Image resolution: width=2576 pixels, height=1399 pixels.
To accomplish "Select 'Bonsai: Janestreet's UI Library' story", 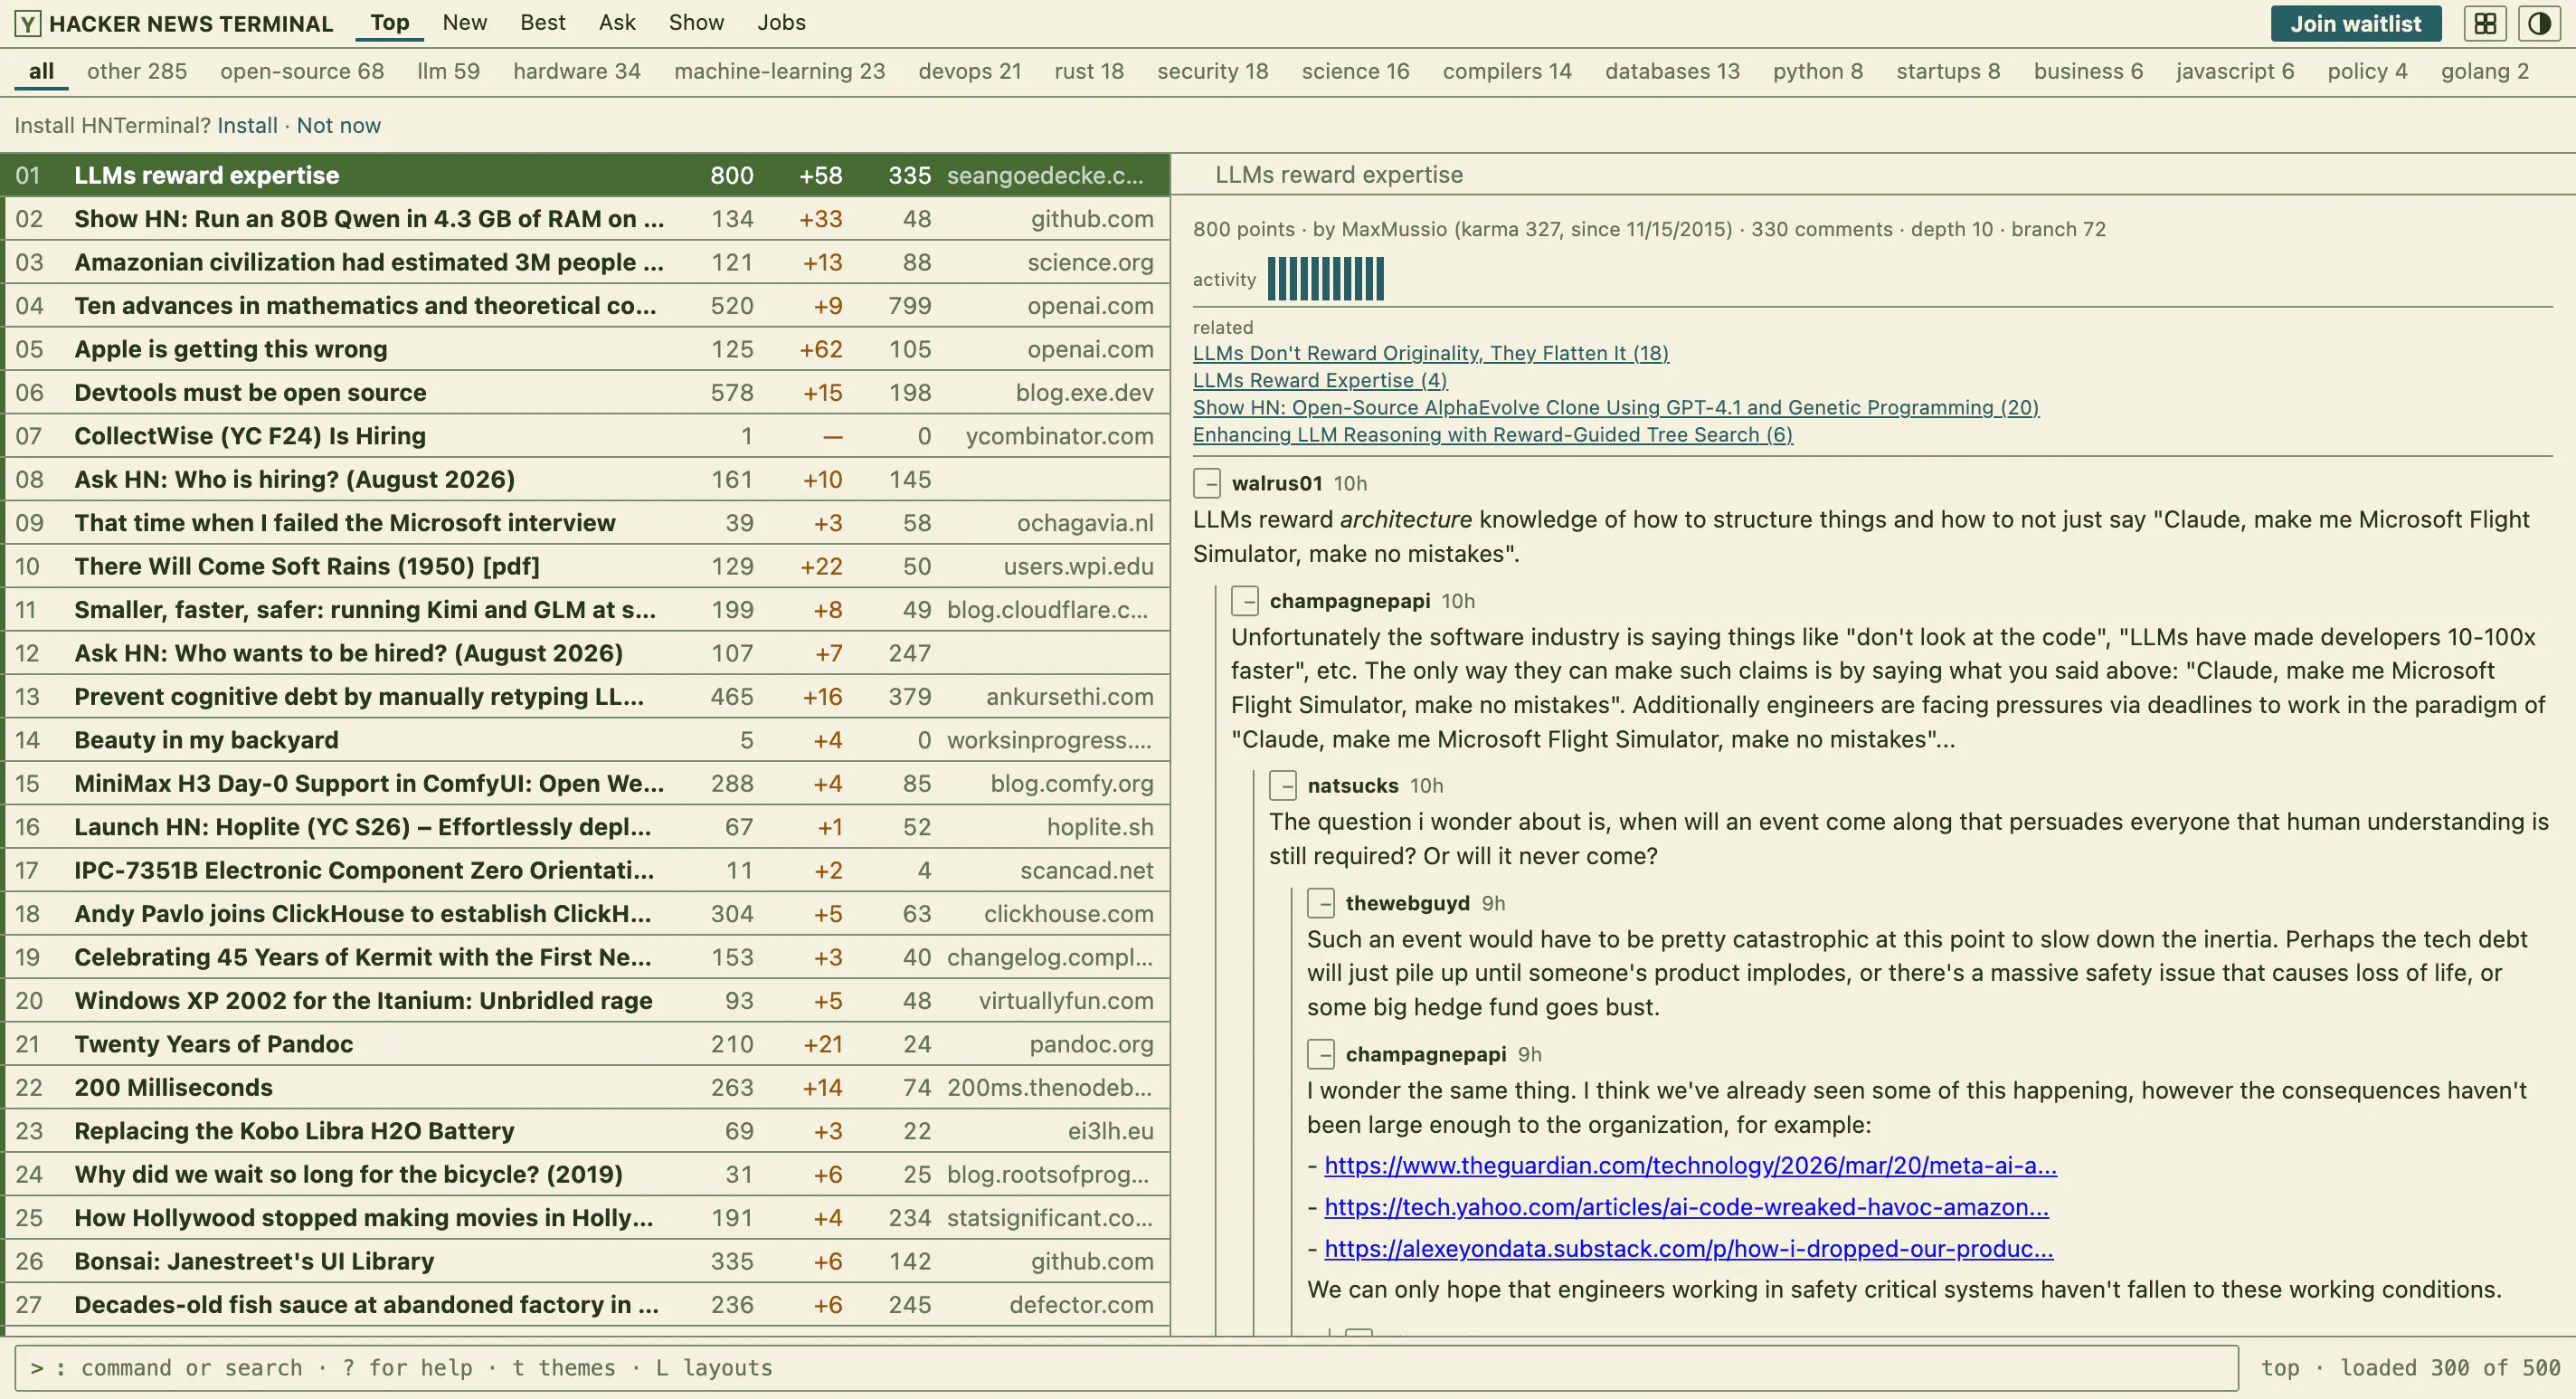I will tap(587, 1261).
